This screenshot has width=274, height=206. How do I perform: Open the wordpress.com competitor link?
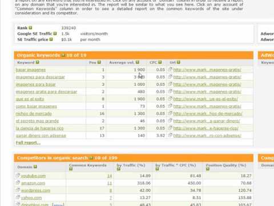click(x=35, y=191)
